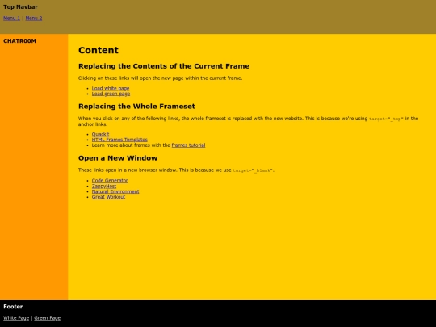Image resolution: width=436 pixels, height=327 pixels.
Task: Open the ZappyHost link
Action: (x=104, y=186)
